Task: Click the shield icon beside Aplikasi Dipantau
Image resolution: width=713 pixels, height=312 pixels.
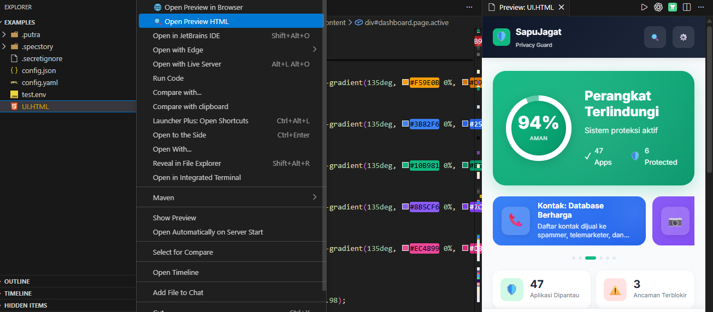Action: point(511,289)
